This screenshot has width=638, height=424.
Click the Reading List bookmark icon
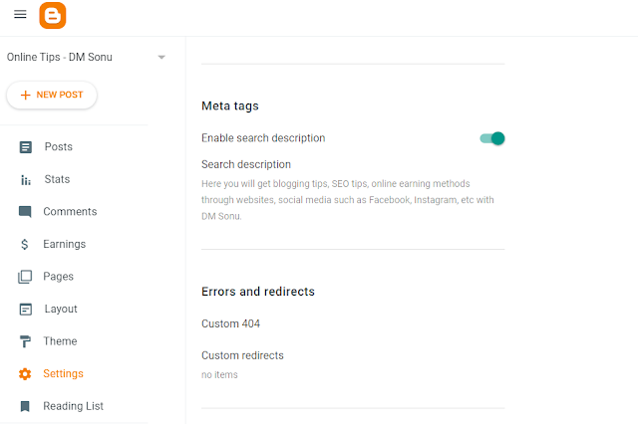coord(25,406)
